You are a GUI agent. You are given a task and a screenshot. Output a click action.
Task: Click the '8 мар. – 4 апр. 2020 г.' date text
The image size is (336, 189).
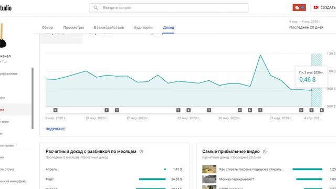click(x=304, y=22)
